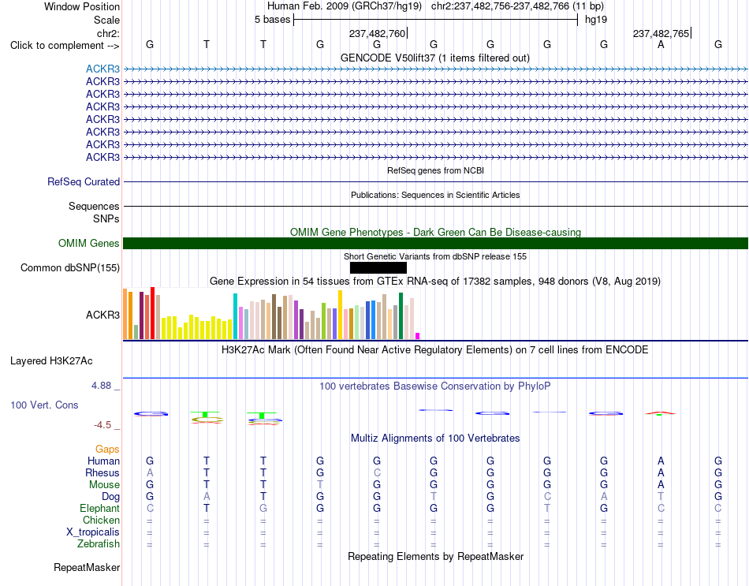This screenshot has width=749, height=586.
Task: Select the "X_tropicalis" species row label
Action: tap(93, 532)
